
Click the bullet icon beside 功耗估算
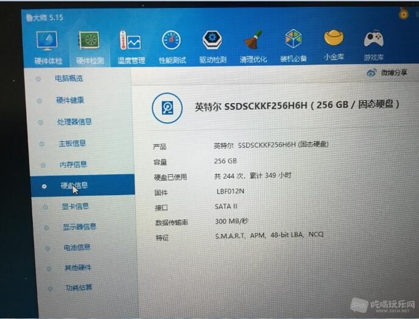coord(50,289)
